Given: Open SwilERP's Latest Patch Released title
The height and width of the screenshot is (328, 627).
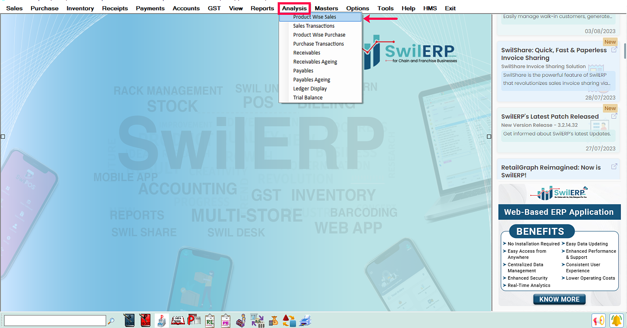Looking at the screenshot, I should pos(550,116).
